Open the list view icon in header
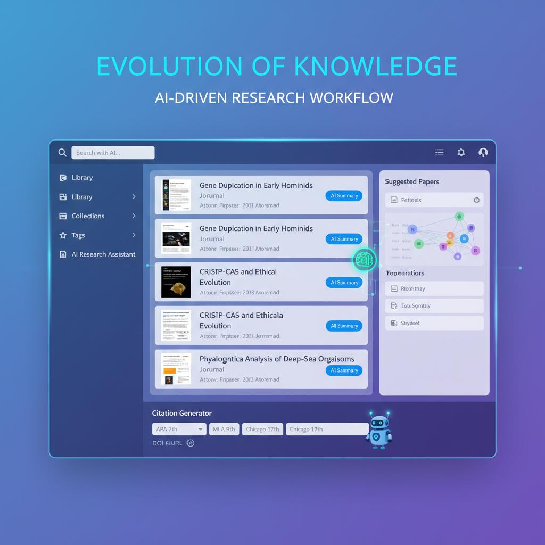The width and height of the screenshot is (545, 545). [439, 153]
